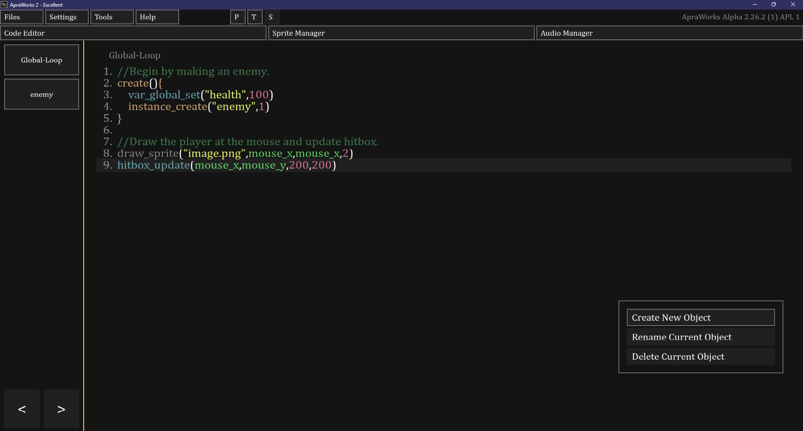The image size is (803, 431).
Task: Click the draw_sprite image.png line
Action: pyautogui.click(x=235, y=154)
